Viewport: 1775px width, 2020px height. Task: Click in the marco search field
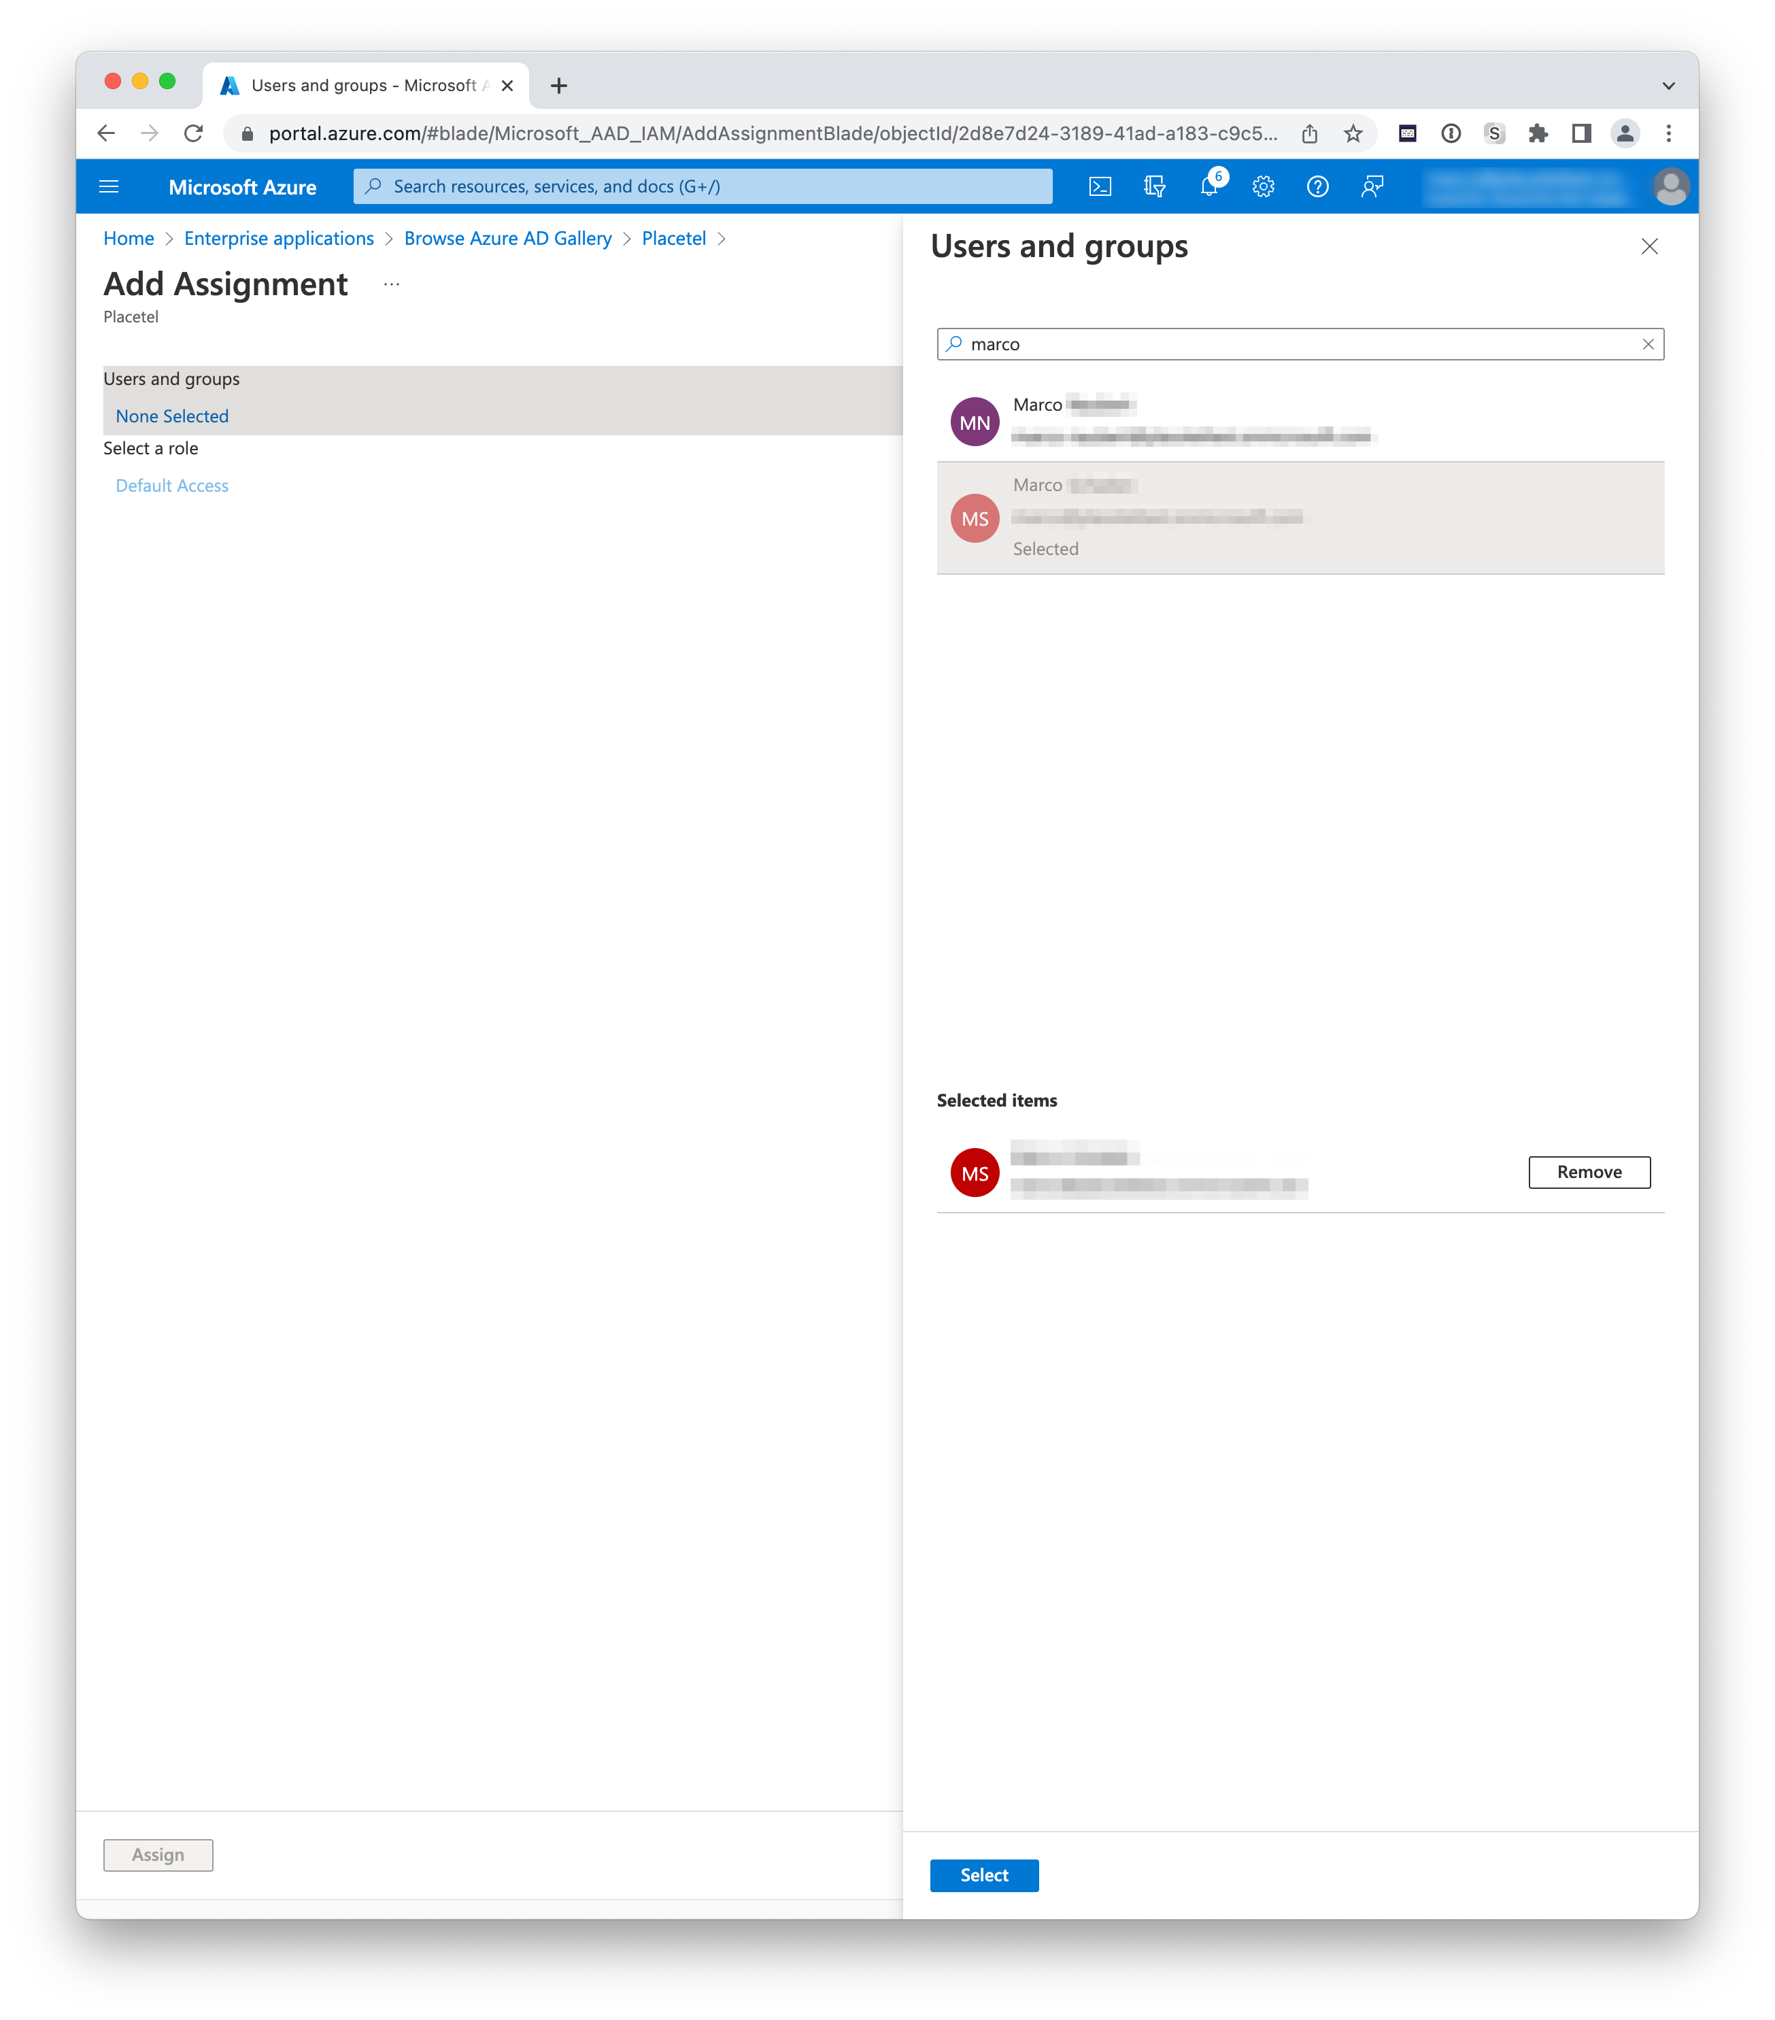(1285, 344)
